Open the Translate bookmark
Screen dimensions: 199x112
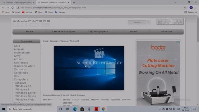tap(60, 12)
